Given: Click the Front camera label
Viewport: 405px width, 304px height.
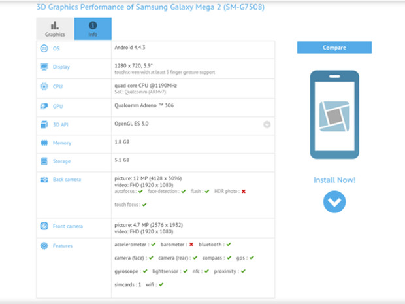Looking at the screenshot, I should click(68, 226).
